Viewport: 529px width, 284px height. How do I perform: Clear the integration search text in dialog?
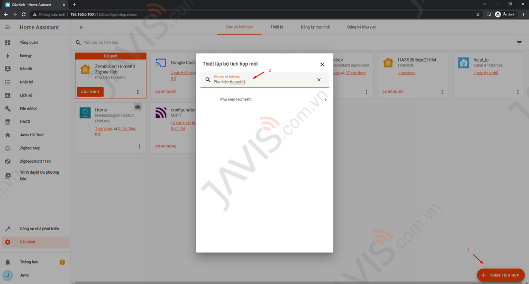tap(319, 80)
